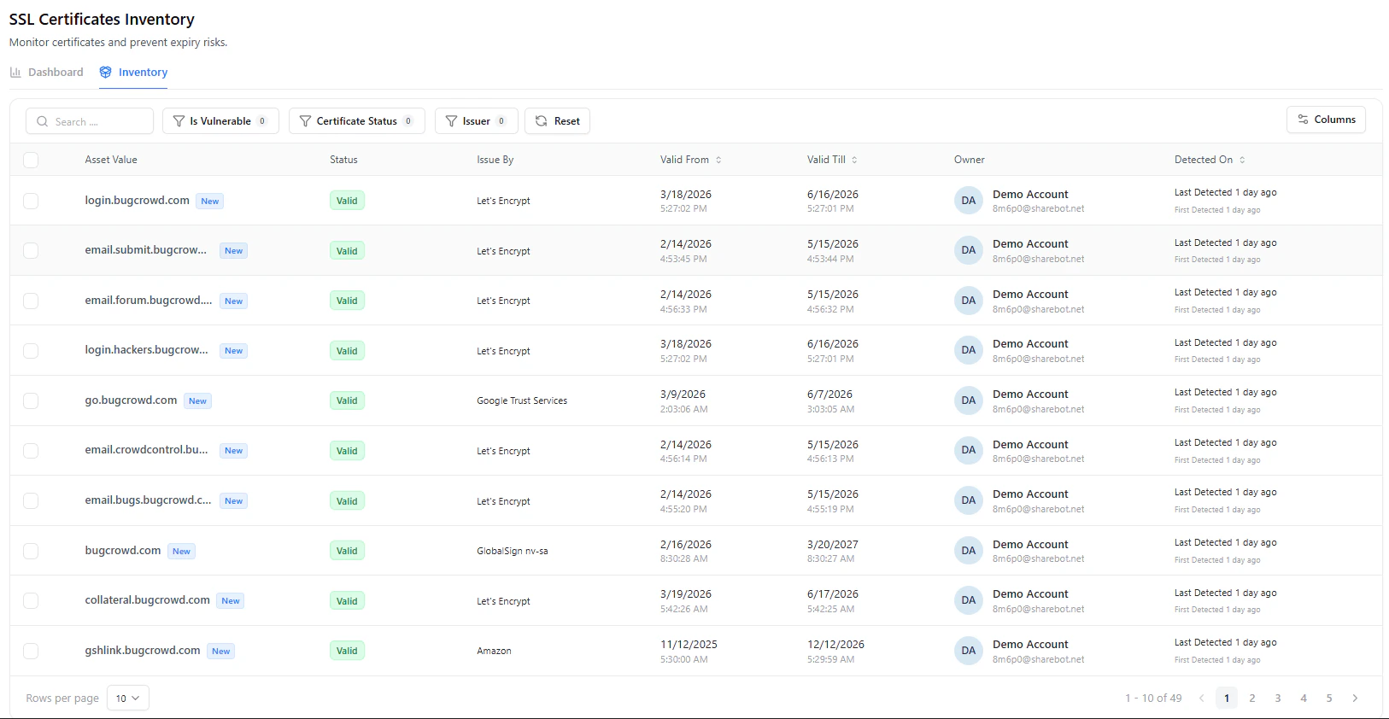Click Google Trust Services issuer cell

pyautogui.click(x=522, y=400)
